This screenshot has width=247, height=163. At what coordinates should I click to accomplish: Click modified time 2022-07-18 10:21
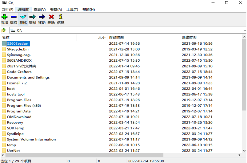coord(124,117)
